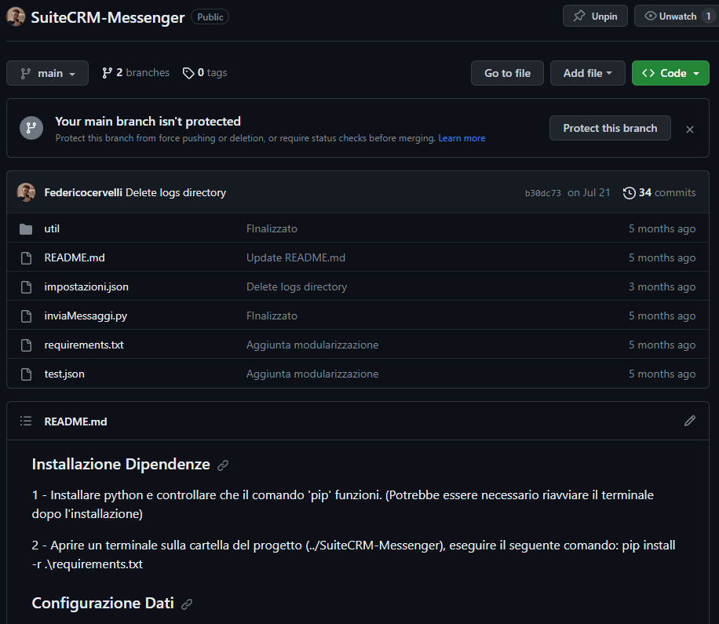This screenshot has height=624, width=719.
Task: Click the file icon beside requirements.txt
Action: [26, 345]
